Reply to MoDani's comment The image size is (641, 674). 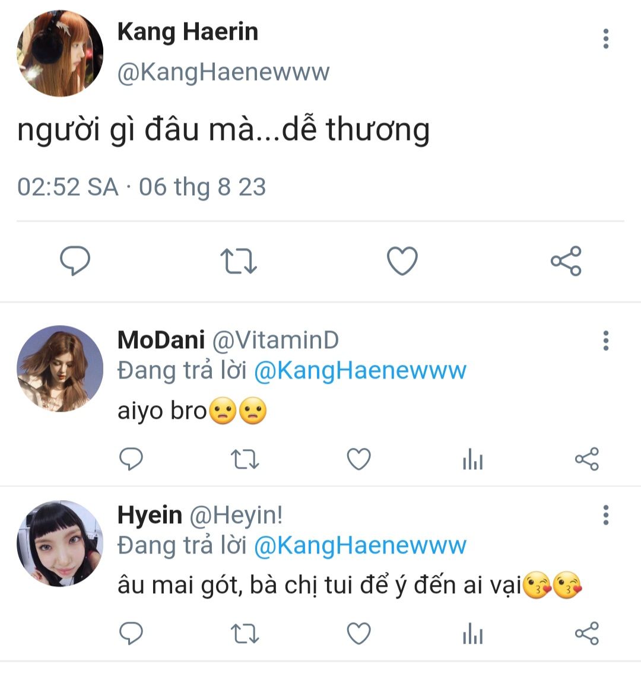pos(131,459)
